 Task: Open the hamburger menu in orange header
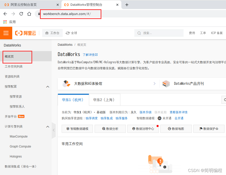click(6, 33)
